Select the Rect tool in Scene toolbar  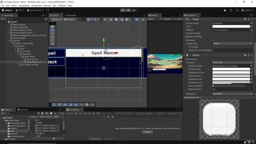52,40
